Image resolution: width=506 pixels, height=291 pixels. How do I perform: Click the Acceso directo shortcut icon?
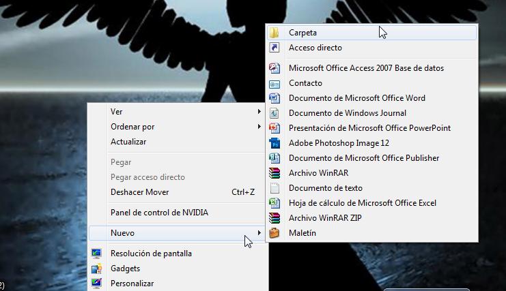pos(275,48)
